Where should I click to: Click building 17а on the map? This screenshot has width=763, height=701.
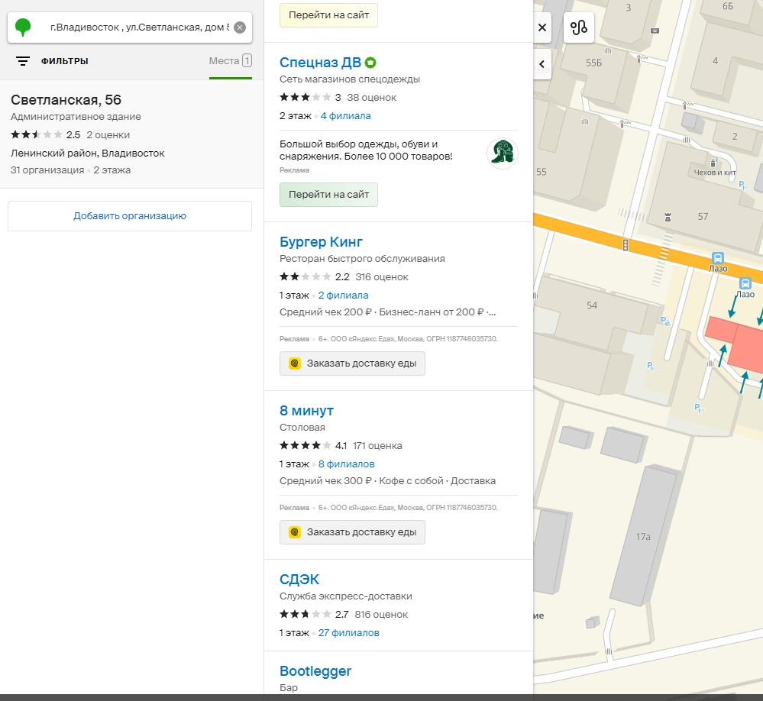pyautogui.click(x=643, y=537)
